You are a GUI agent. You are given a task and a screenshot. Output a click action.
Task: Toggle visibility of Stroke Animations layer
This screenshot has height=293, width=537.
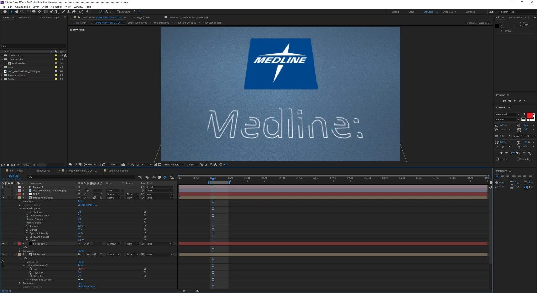pyautogui.click(x=3, y=198)
